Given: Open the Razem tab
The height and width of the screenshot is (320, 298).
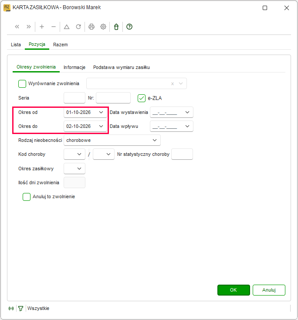Looking at the screenshot, I should point(61,45).
